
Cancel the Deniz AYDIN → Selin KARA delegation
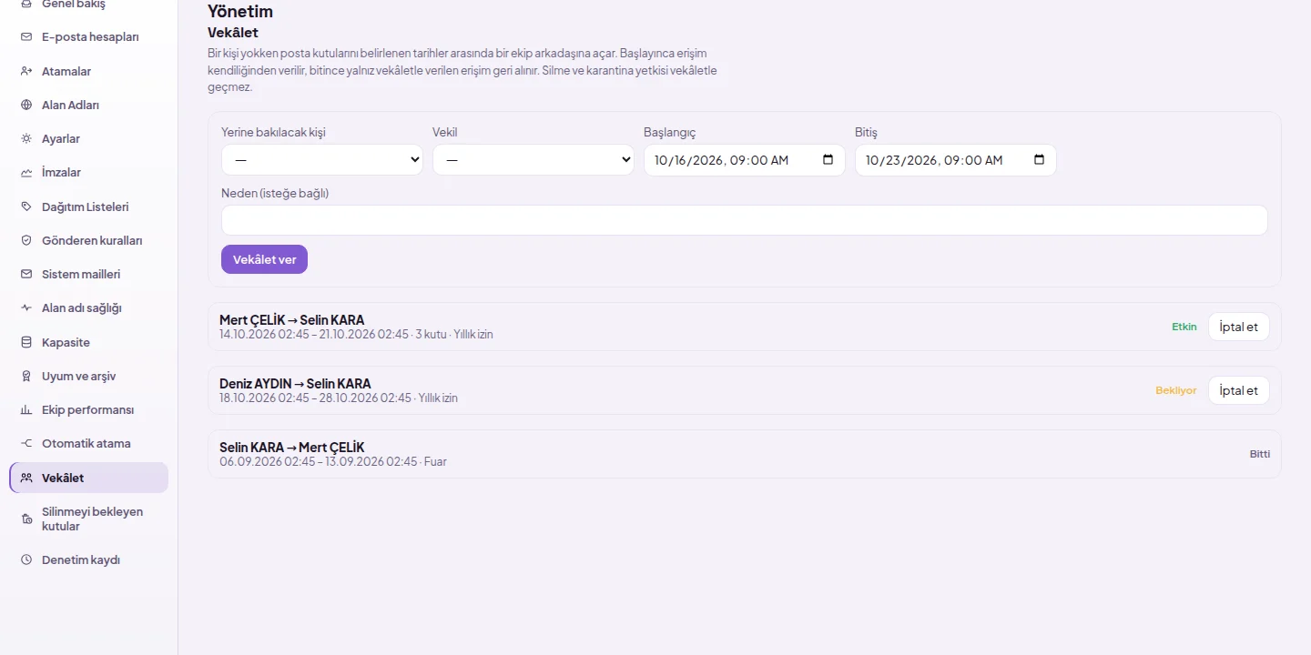1238,390
